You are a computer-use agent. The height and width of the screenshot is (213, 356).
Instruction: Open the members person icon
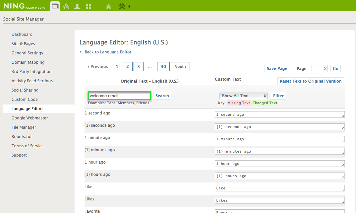(77, 6)
